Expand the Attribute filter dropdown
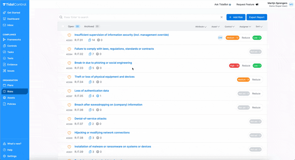This screenshot has width=295, height=160. pyautogui.click(x=201, y=27)
